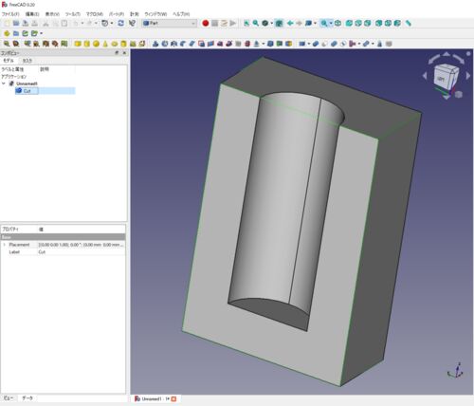
Task: Click the Fillet tool icon
Action: tap(183, 44)
